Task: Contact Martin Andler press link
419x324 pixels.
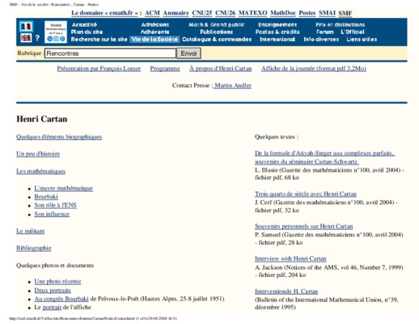Action: tap(232, 86)
